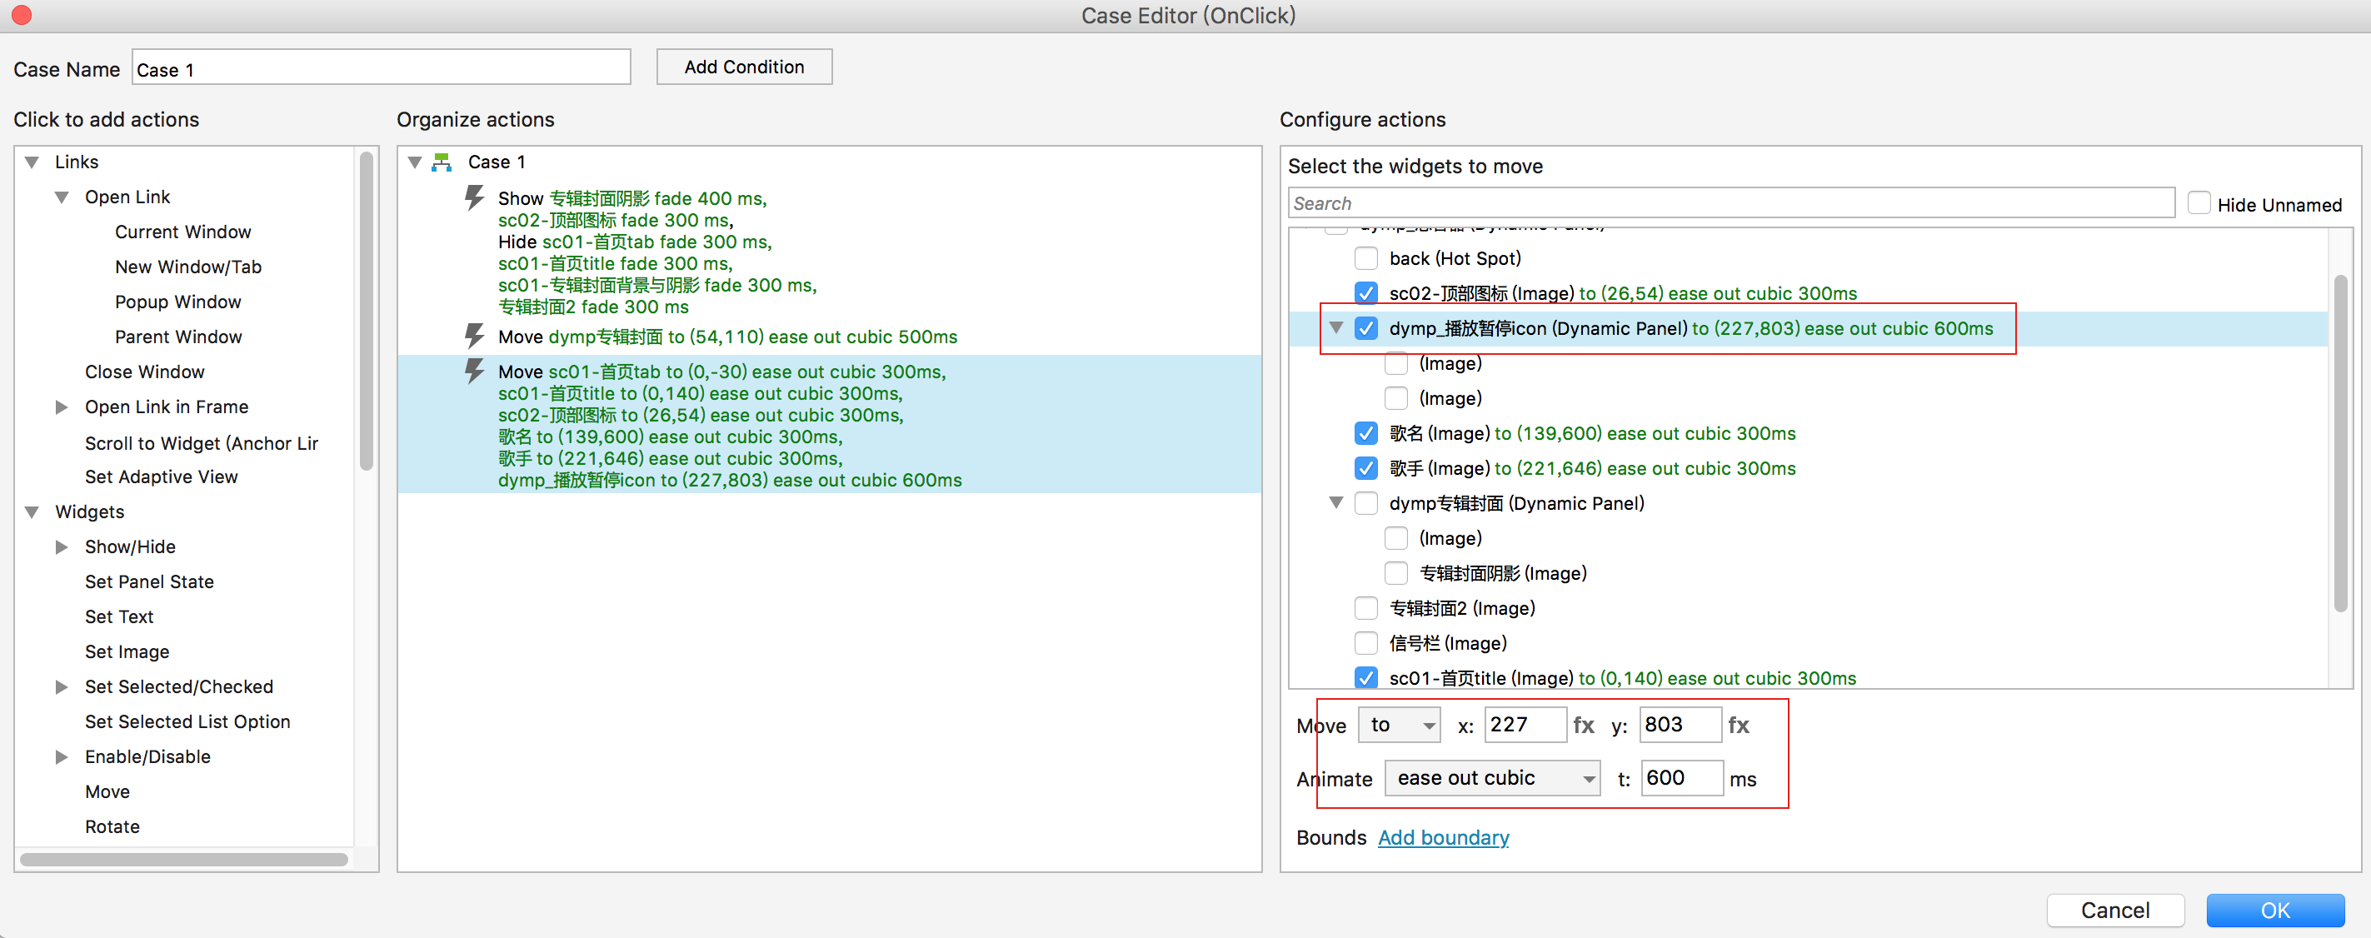
Task: Uncheck 歌手 (Image) checkbox
Action: point(1366,468)
